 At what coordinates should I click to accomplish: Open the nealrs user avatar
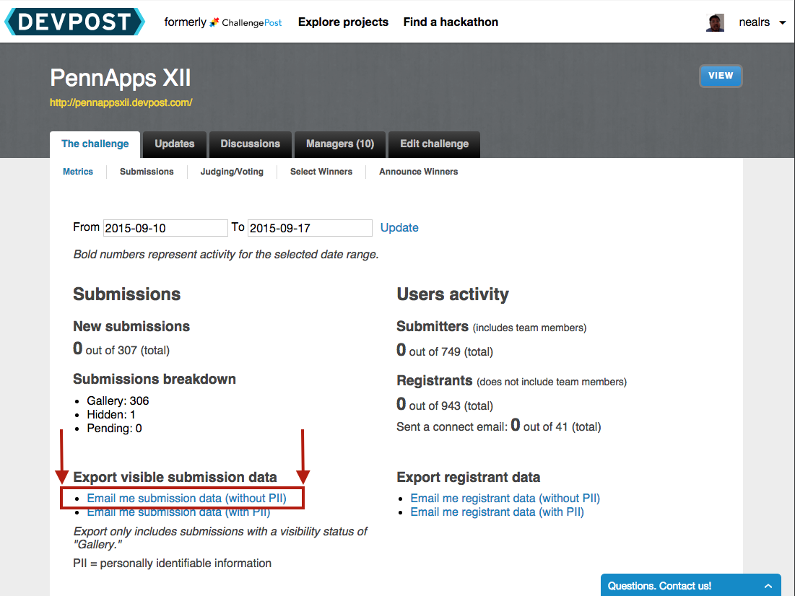point(715,22)
